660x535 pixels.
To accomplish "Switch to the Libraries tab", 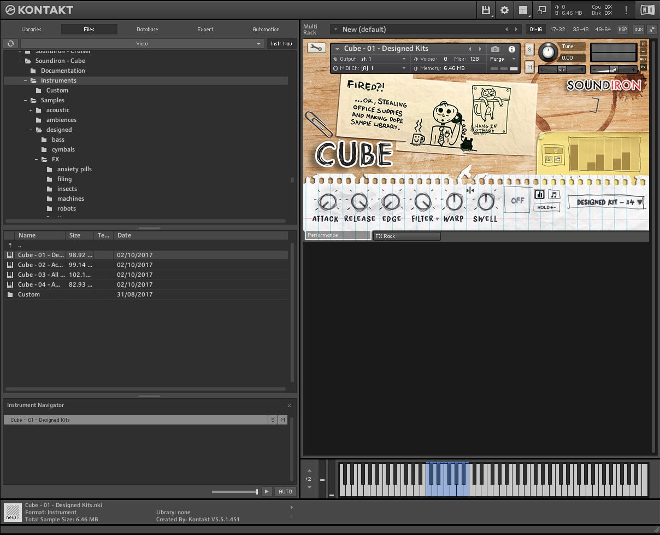I will point(31,30).
